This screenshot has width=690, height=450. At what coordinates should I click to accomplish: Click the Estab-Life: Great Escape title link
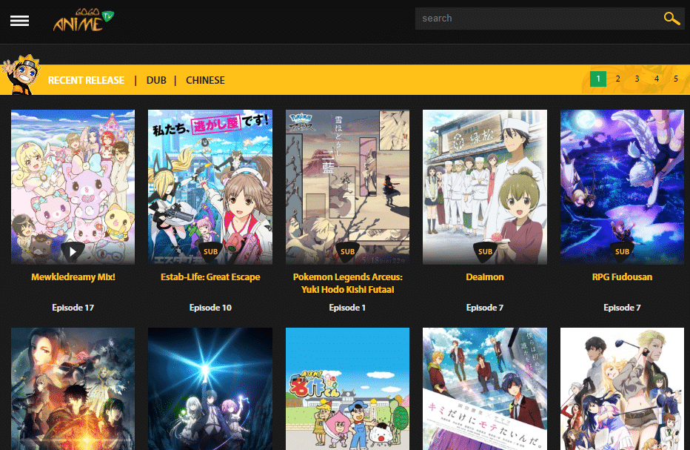click(x=210, y=277)
